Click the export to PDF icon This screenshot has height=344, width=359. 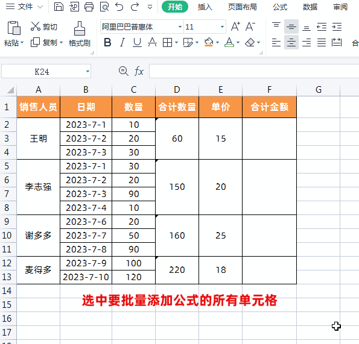click(74, 7)
